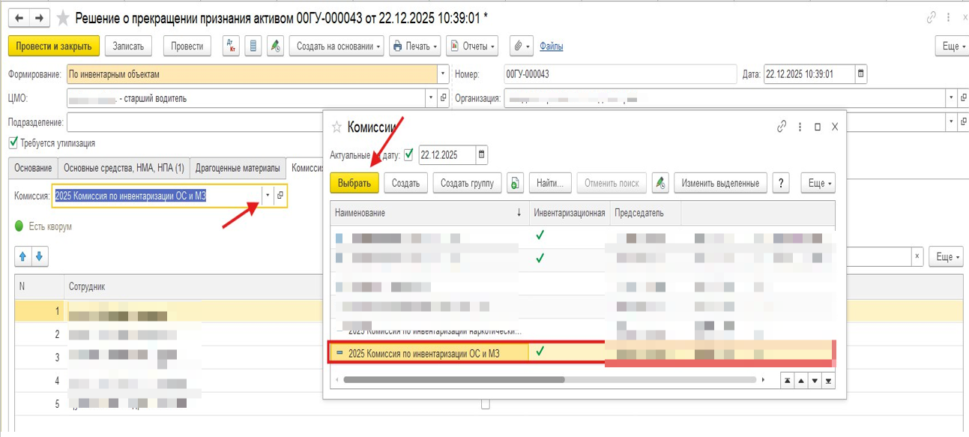The image size is (969, 437).
Task: Click the horizontal scrollbar in Комиссии list
Action: [x=453, y=380]
